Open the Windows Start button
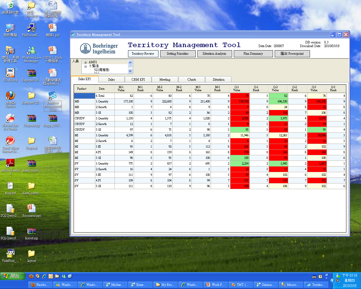The width and height of the screenshot is (361, 289). coord(13,276)
